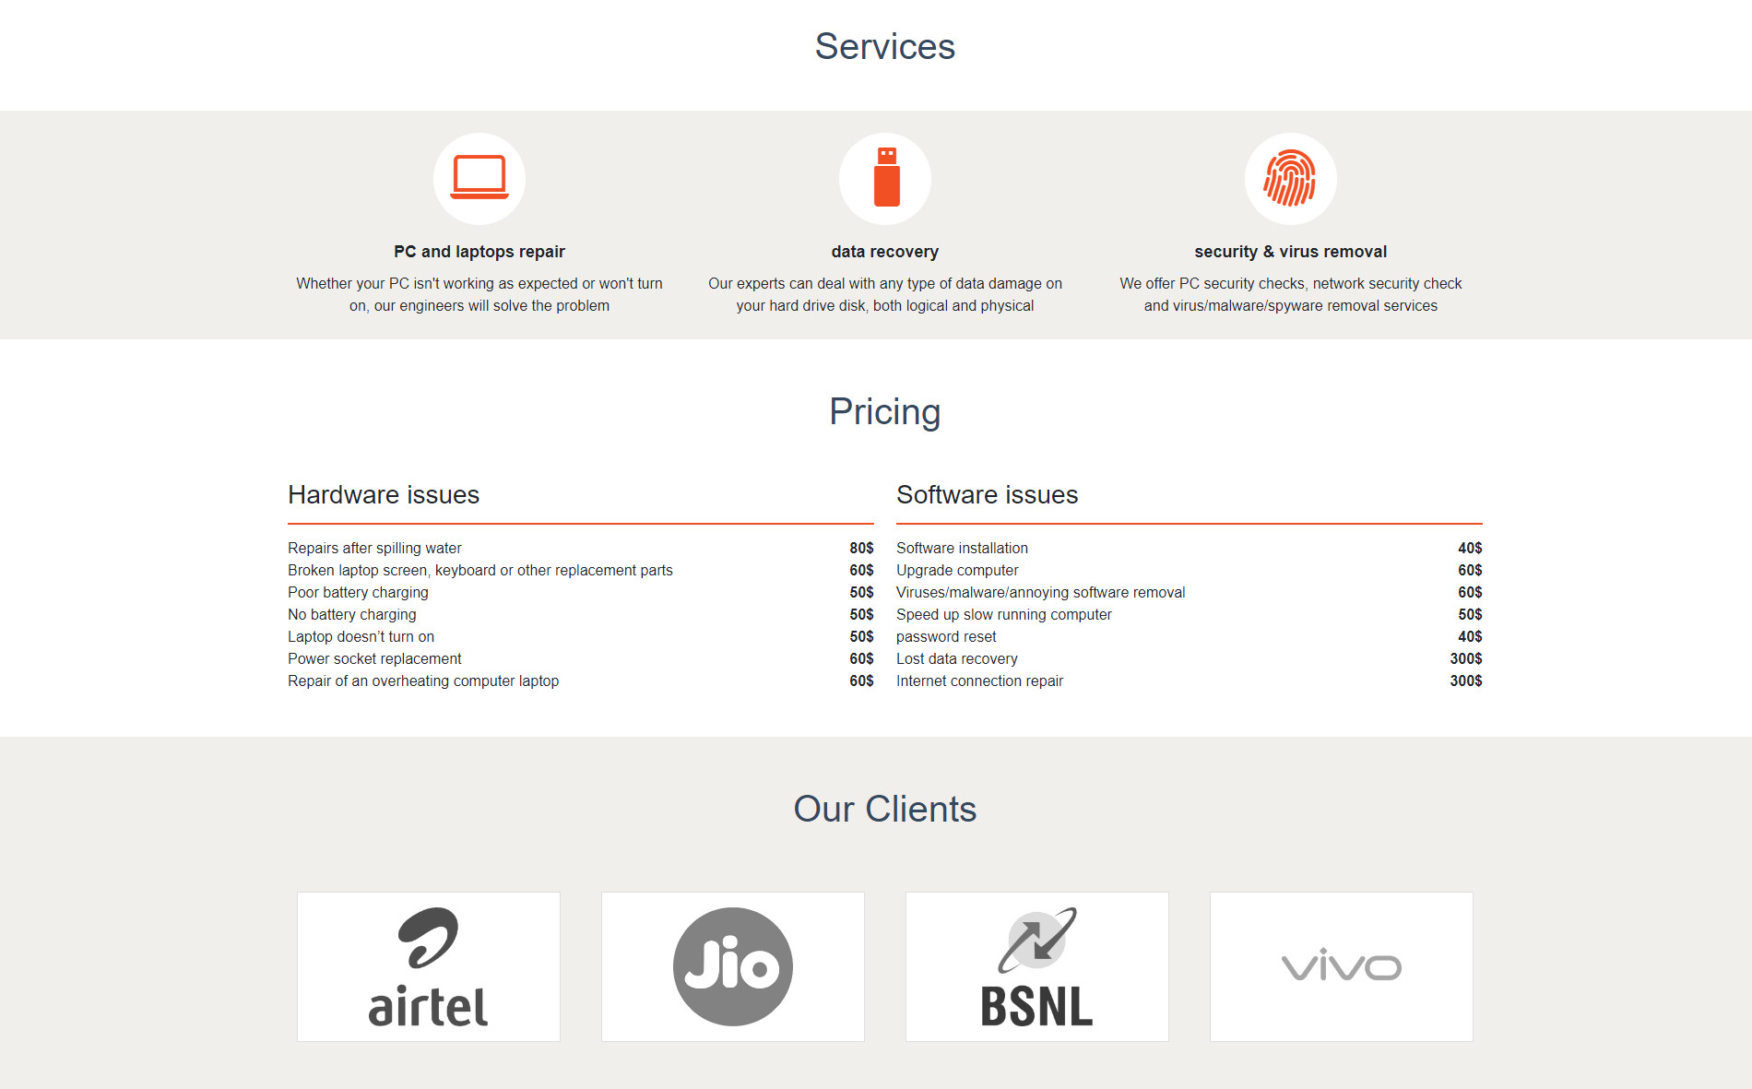Click the 'Software issues' column heading
This screenshot has height=1089, width=1752.
click(x=987, y=495)
